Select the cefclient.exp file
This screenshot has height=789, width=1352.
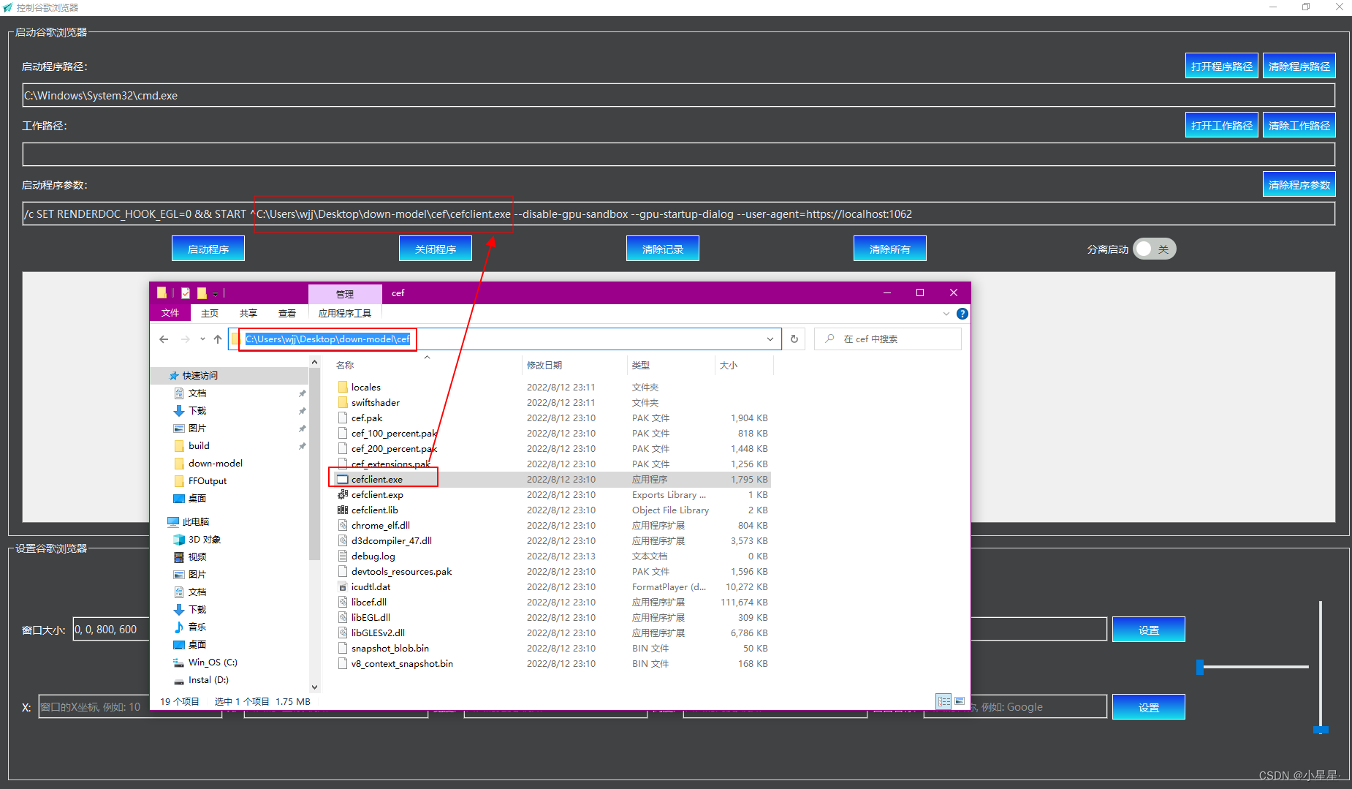point(377,494)
